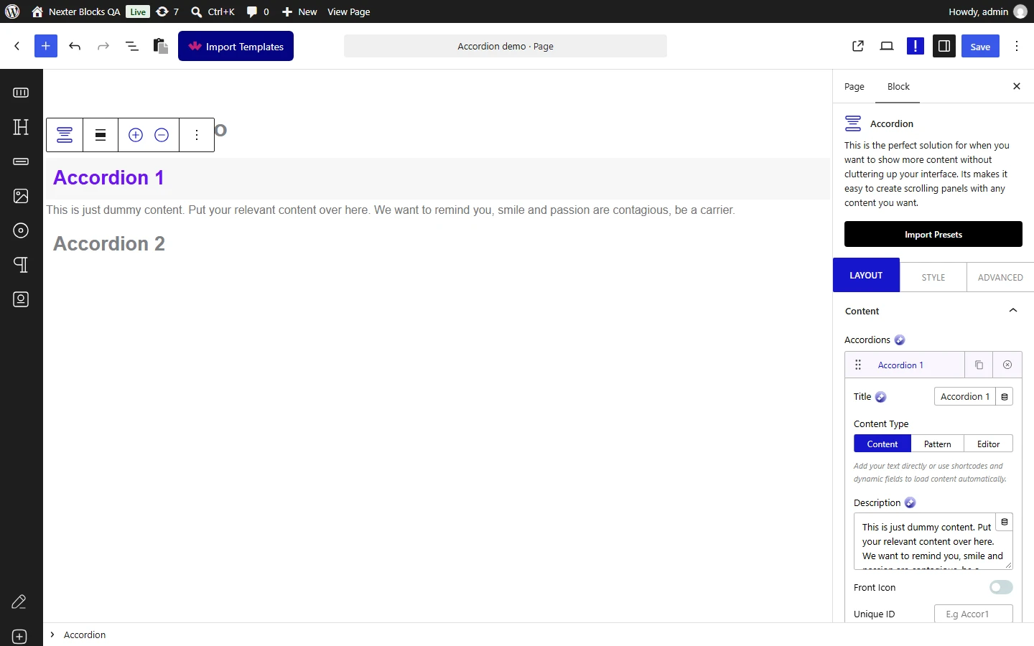Open the New content menu
This screenshot has width=1034, height=646.
(299, 11)
